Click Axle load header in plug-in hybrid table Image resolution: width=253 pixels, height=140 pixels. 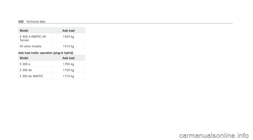[x=69, y=58]
